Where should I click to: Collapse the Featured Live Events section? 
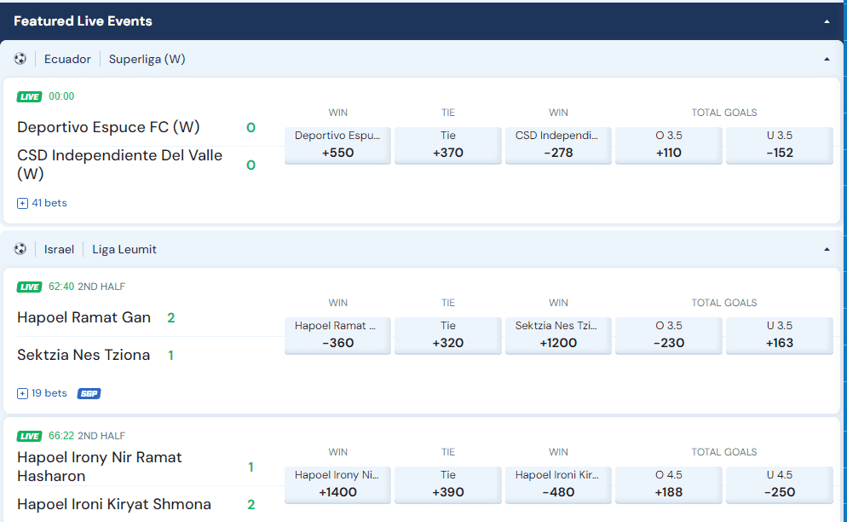click(826, 20)
